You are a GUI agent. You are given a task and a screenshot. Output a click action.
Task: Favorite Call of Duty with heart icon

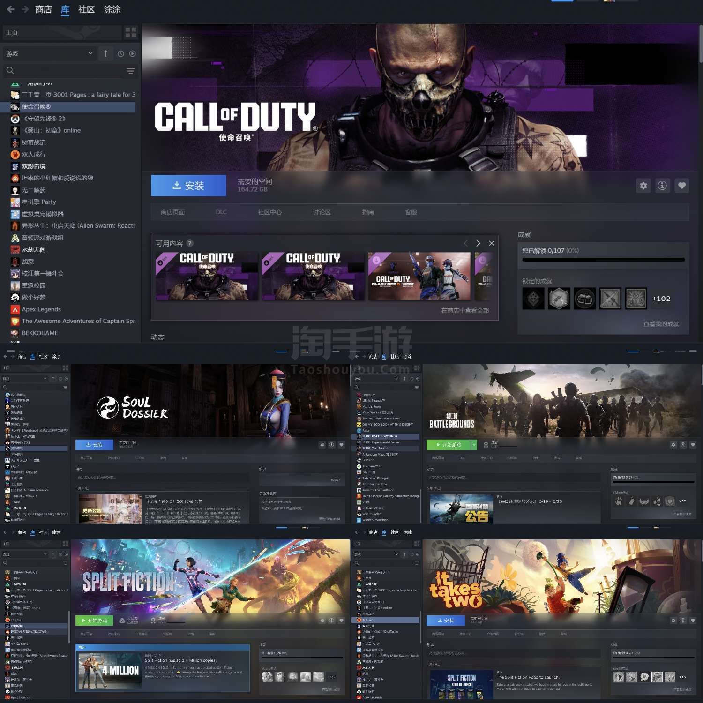(682, 186)
